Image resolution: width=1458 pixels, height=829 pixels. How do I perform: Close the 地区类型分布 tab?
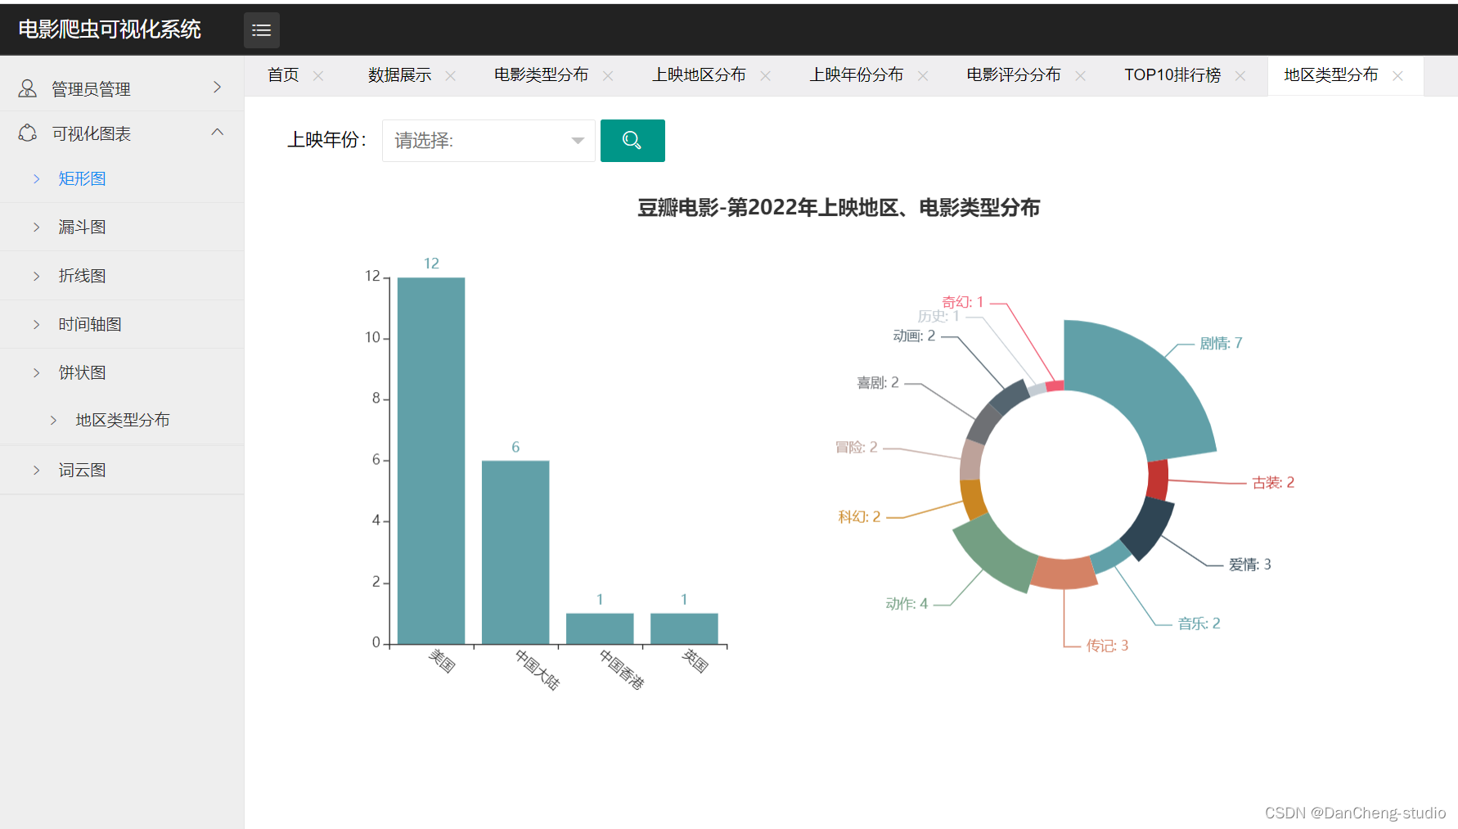coord(1398,75)
